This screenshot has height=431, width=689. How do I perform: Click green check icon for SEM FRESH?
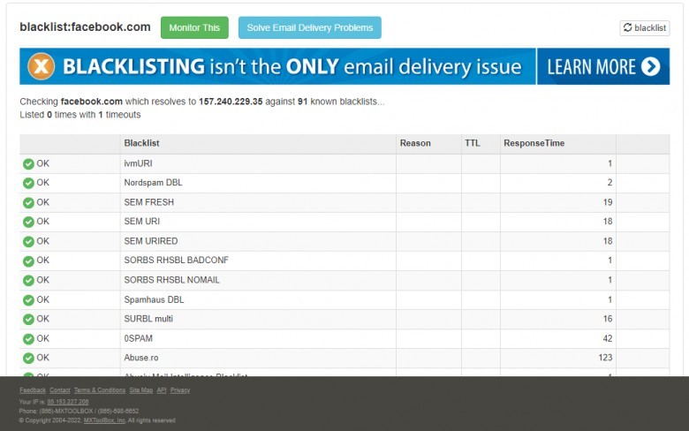pyautogui.click(x=28, y=202)
